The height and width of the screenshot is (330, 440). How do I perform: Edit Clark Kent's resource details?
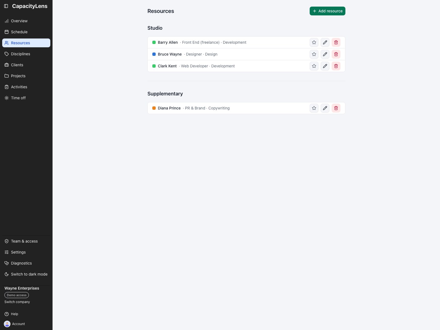(325, 66)
